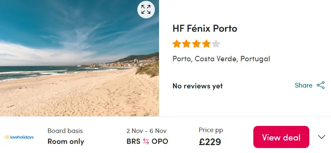Open the beach photo thumbnail
The width and height of the screenshot is (331, 153).
[79, 58]
